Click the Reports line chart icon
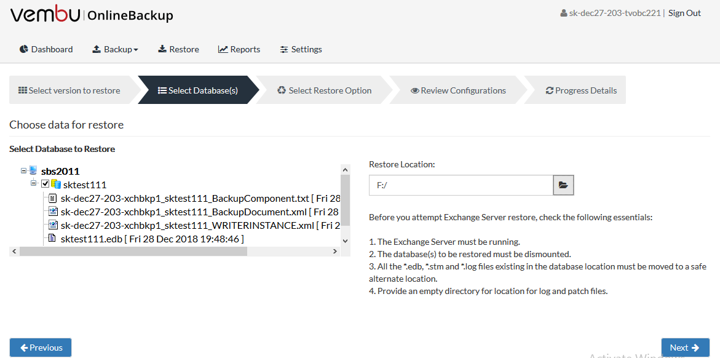This screenshot has width=720, height=358. [223, 49]
